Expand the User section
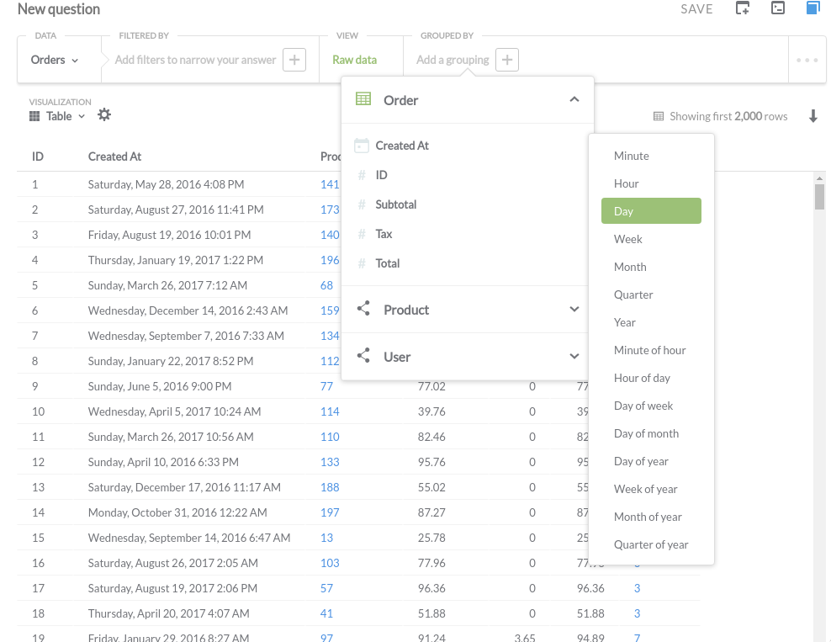The width and height of the screenshot is (831, 642). point(574,357)
